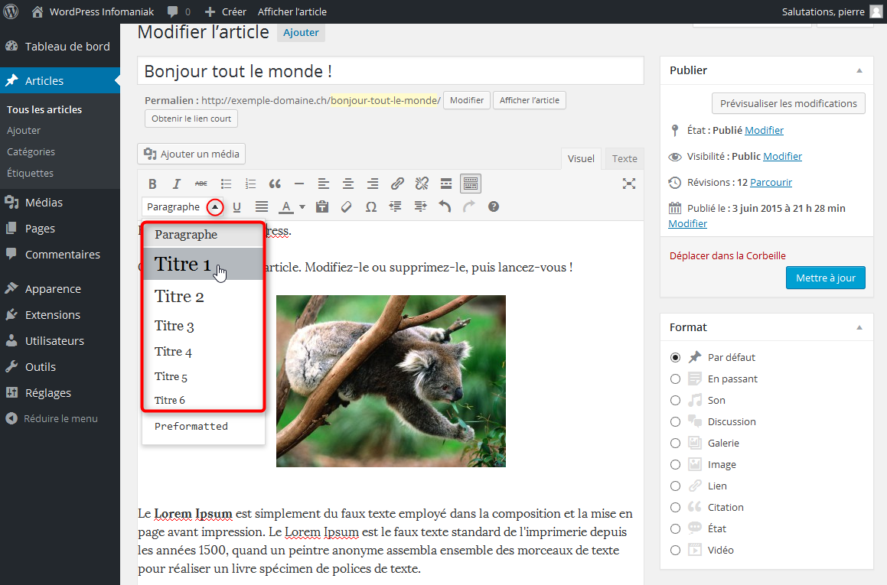
Task: Switch to the Texte editor tab
Action: pyautogui.click(x=624, y=158)
